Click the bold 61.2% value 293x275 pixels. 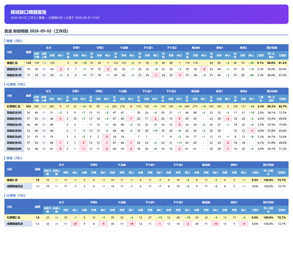[282, 63]
